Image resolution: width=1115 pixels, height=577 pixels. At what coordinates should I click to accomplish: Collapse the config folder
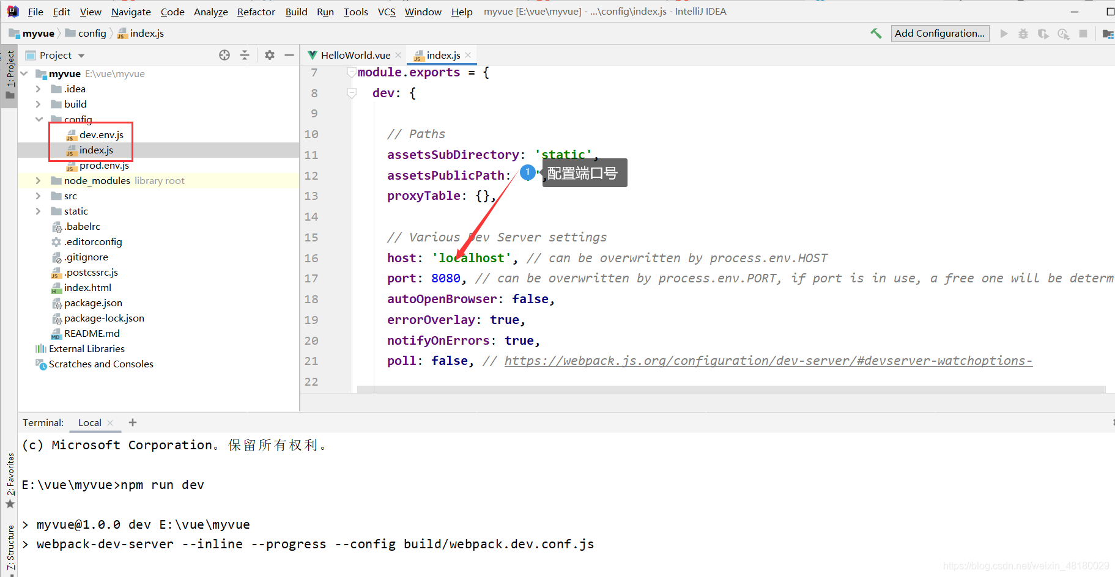click(39, 119)
